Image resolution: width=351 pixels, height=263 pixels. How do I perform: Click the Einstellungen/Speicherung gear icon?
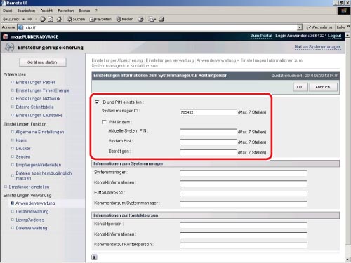coord(9,47)
